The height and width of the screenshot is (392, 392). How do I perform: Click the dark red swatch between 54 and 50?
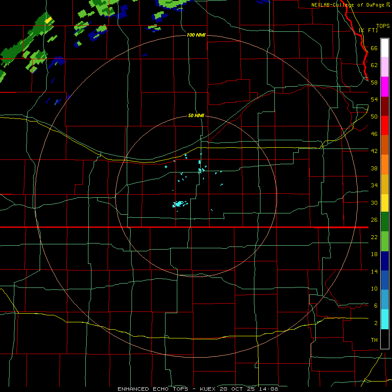(x=385, y=106)
